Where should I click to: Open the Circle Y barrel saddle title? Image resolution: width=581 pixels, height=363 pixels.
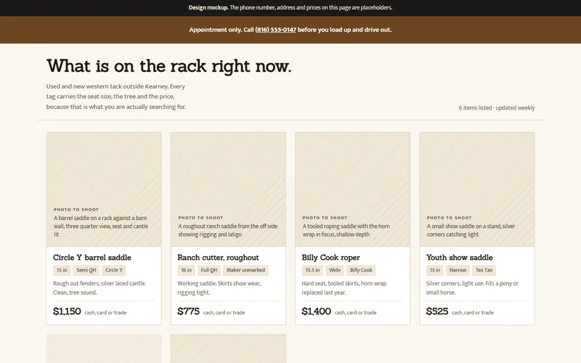pos(92,258)
